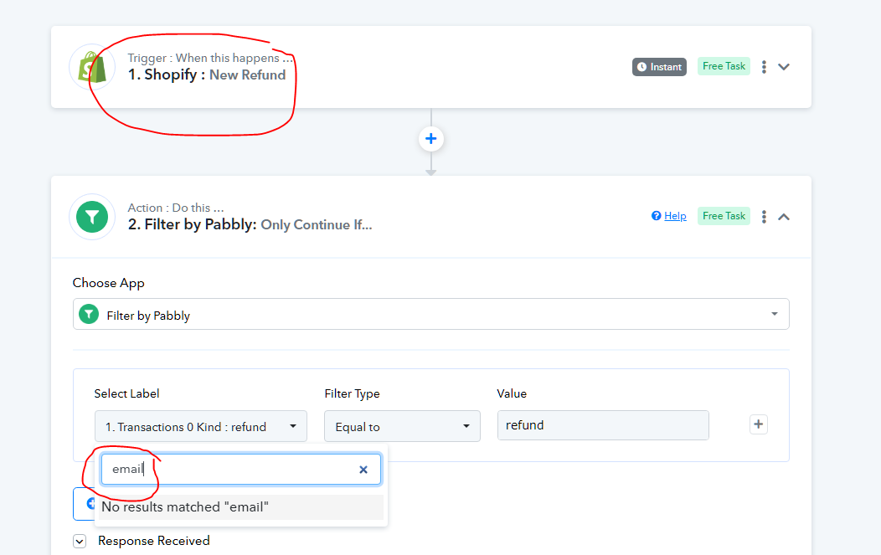Open the Choose App dropdown
This screenshot has width=881, height=555.
tap(431, 314)
